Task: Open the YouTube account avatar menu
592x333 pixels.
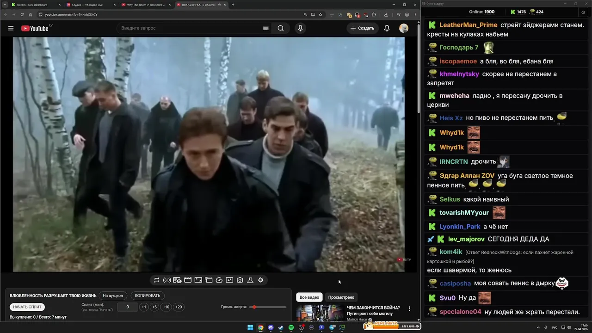Action: click(x=404, y=28)
